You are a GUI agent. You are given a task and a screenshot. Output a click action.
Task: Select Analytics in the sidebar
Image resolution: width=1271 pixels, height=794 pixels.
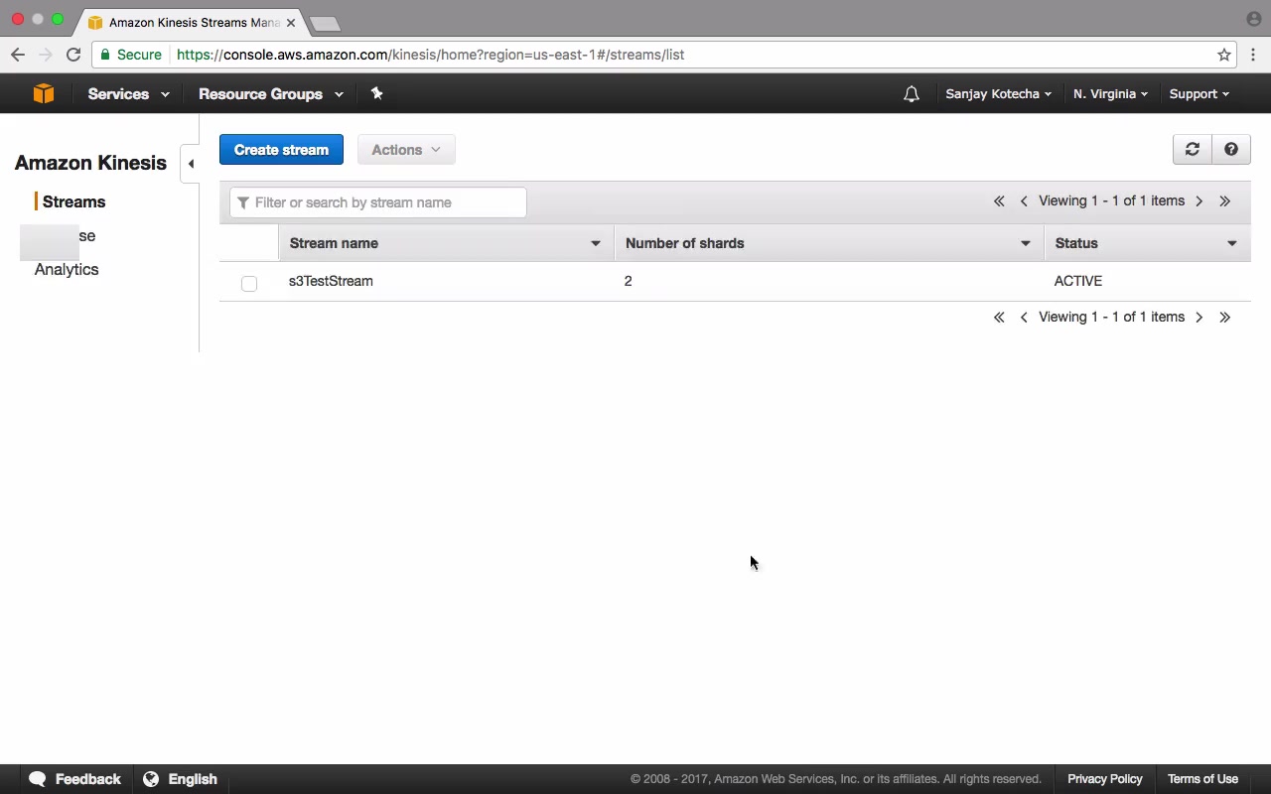(67, 269)
